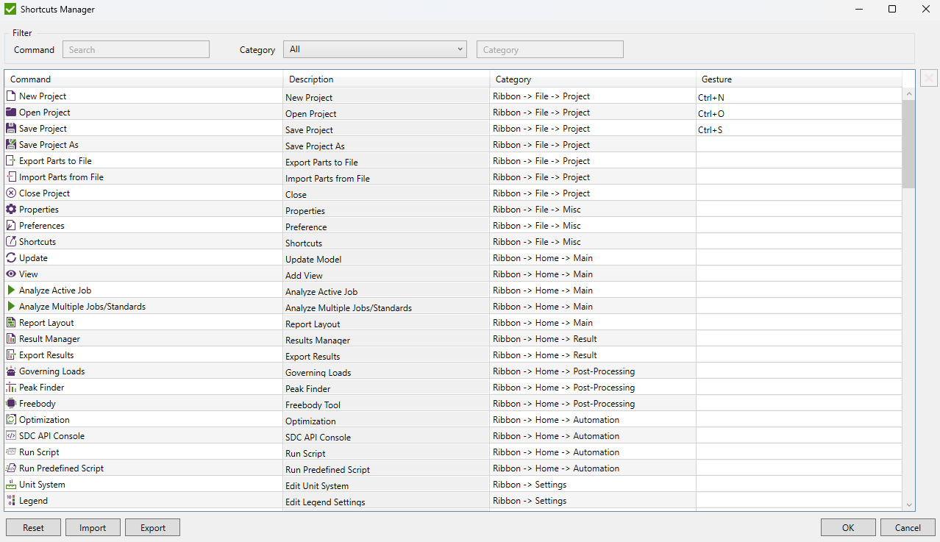This screenshot has height=542, width=940.
Task: Click the Export button
Action: [x=152, y=527]
